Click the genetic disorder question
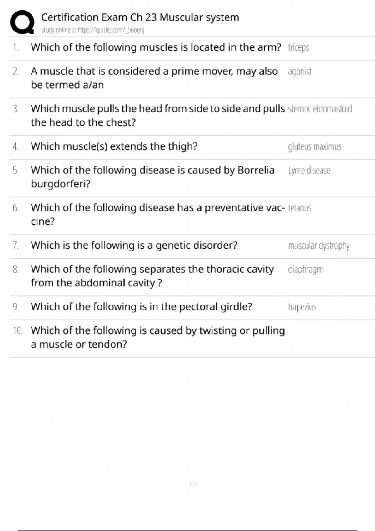The width and height of the screenshot is (375, 531). point(134,245)
